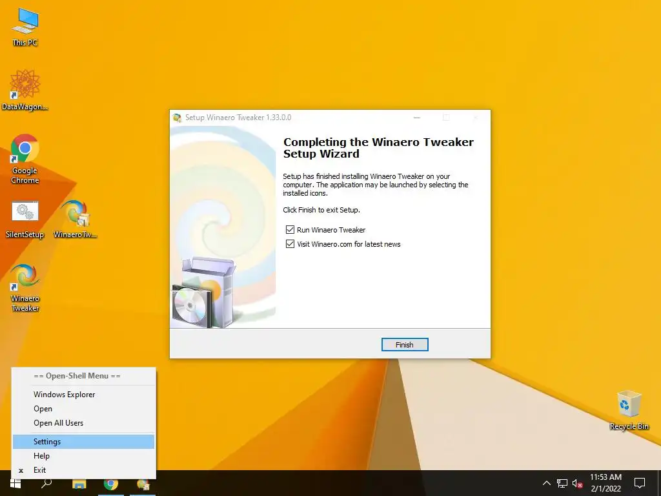Open the notification action center
Image resolution: width=661 pixels, height=496 pixels.
[x=640, y=483]
